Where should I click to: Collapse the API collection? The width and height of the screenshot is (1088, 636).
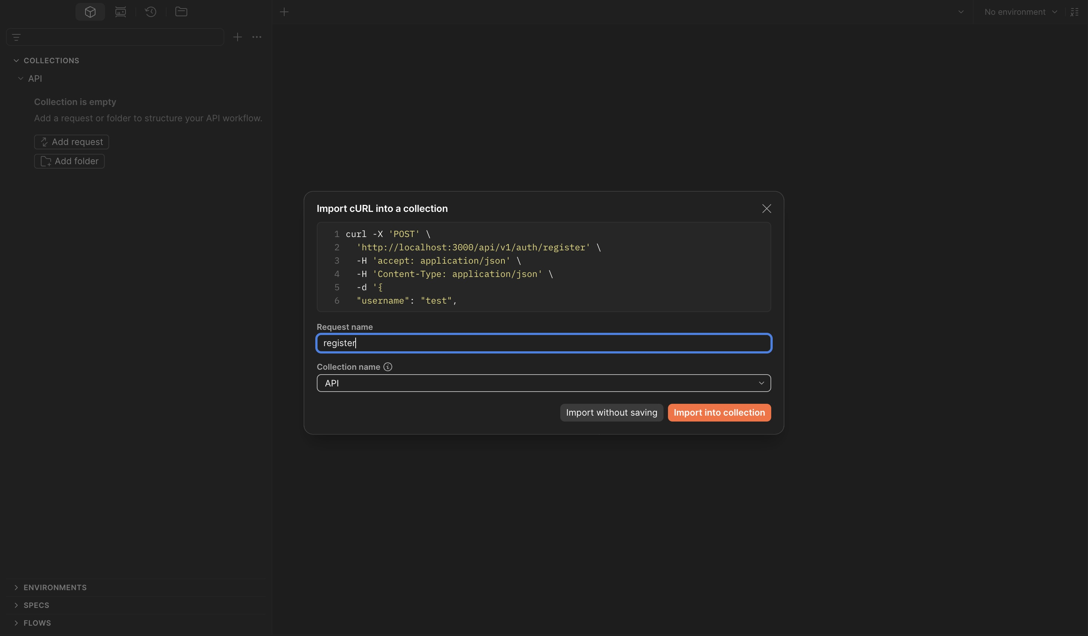tap(20, 78)
